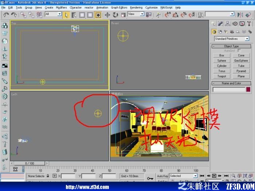Image resolution: width=255 pixels, height=191 pixels.
Task: Activate the Select Object arrow tool
Action: (66, 15)
